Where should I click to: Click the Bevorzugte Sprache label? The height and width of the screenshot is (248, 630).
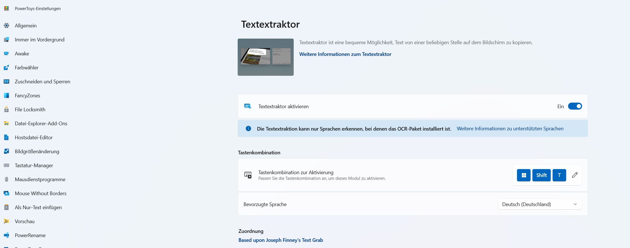265,204
